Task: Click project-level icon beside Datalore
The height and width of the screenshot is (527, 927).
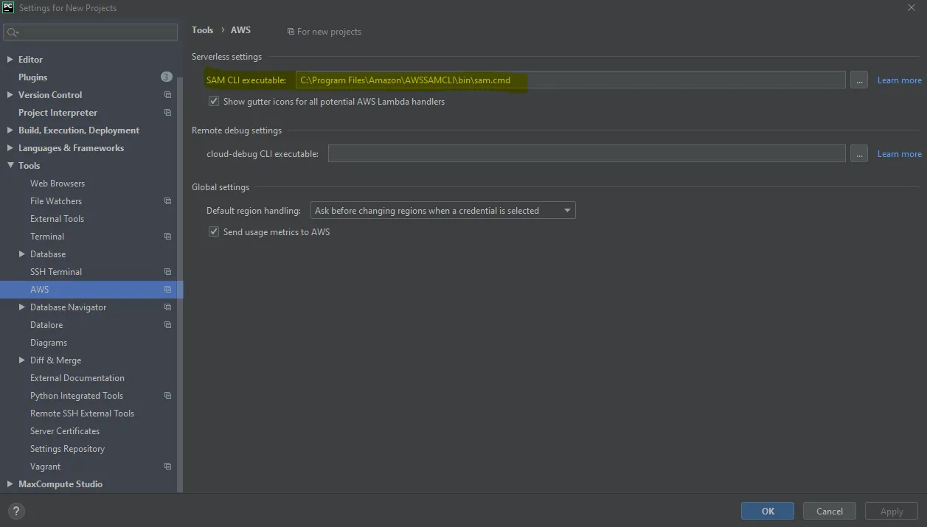Action: (167, 325)
